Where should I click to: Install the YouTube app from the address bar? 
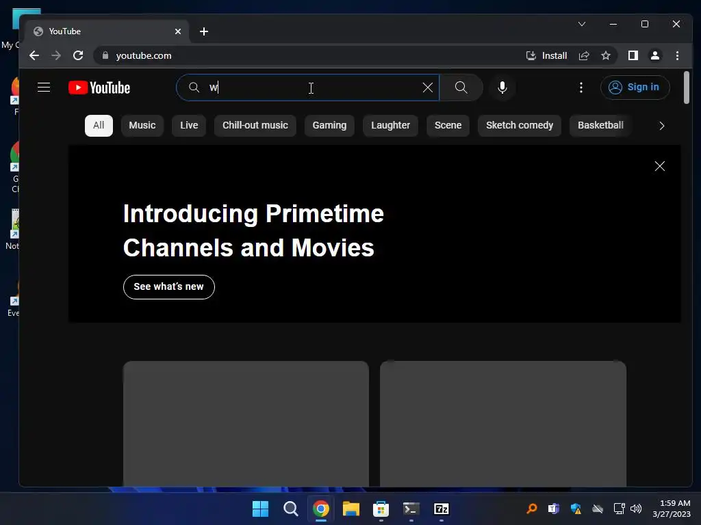coord(546,56)
